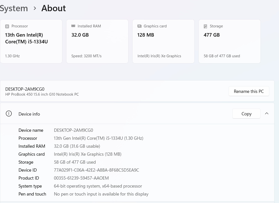Open the Processor card
This screenshot has height=203, width=279.
pos(31,41)
